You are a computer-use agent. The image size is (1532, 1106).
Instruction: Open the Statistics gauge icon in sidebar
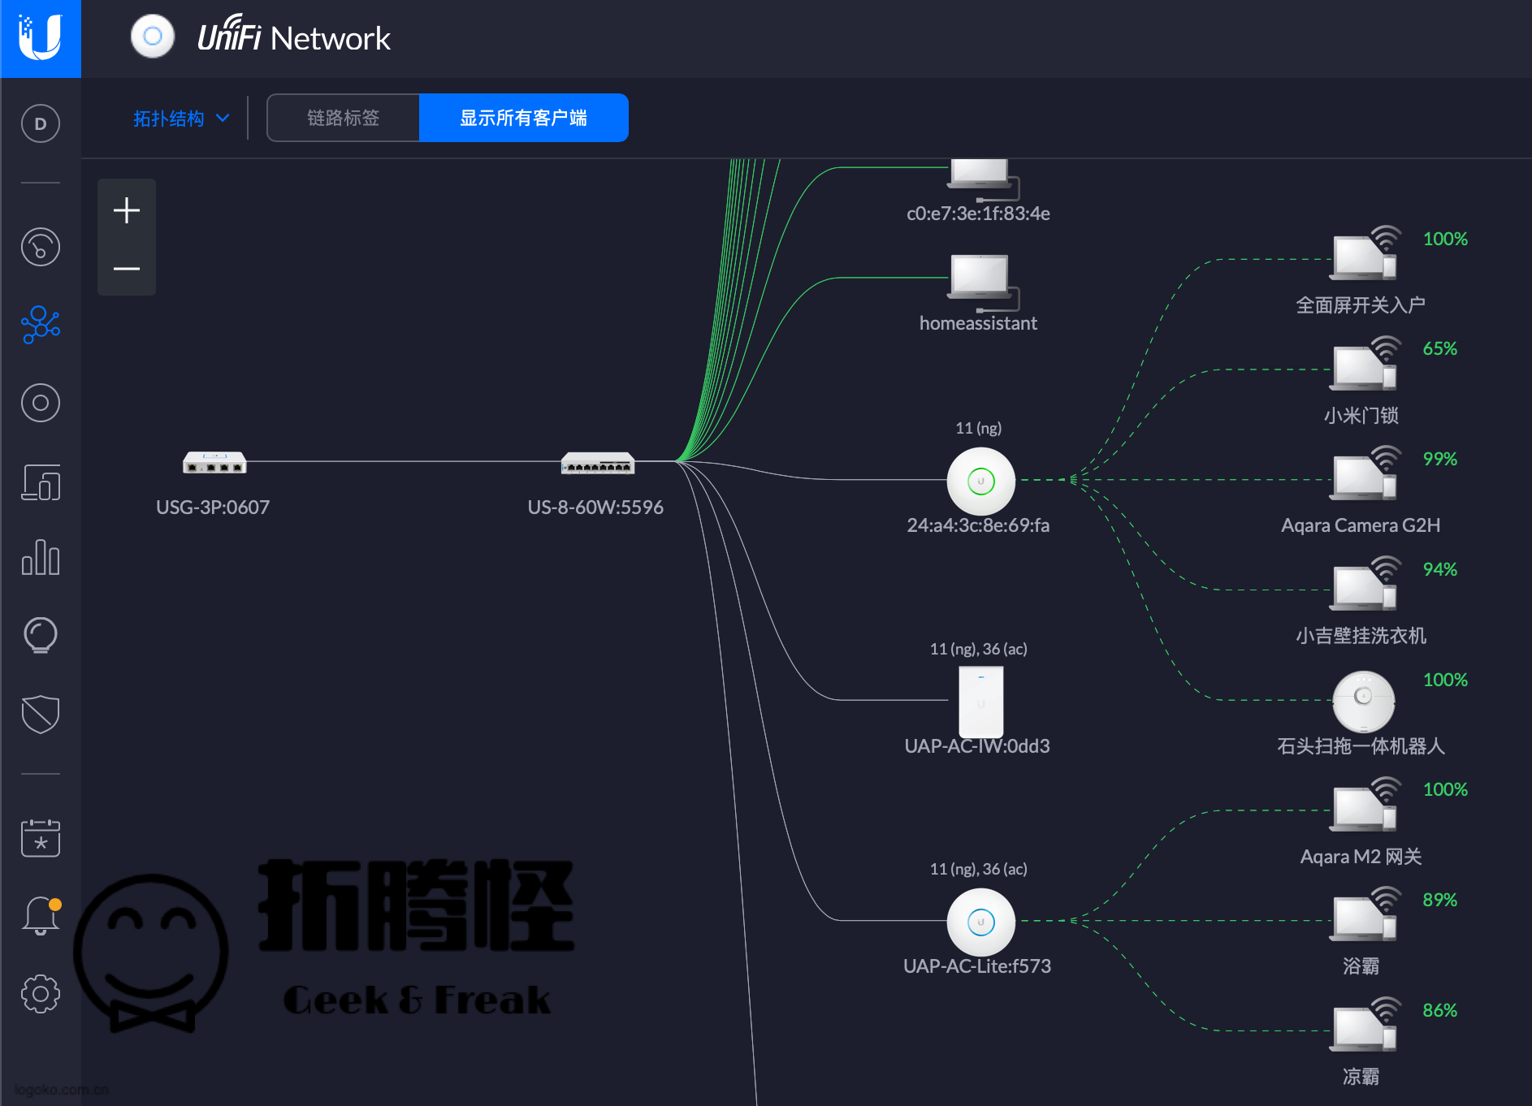pyautogui.click(x=41, y=247)
